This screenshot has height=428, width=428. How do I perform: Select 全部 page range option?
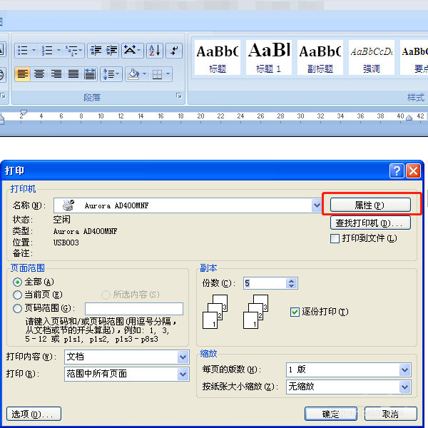17,282
